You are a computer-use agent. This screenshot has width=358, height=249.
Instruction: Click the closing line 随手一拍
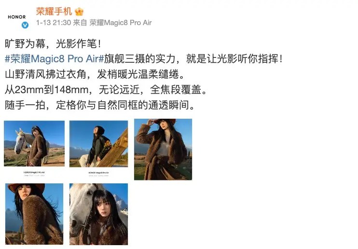[x=99, y=105]
